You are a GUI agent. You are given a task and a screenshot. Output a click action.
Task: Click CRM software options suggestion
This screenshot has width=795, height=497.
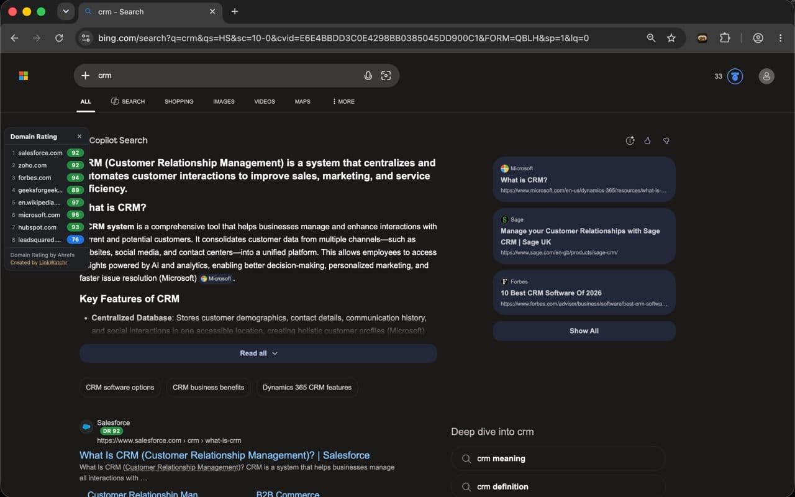(120, 388)
